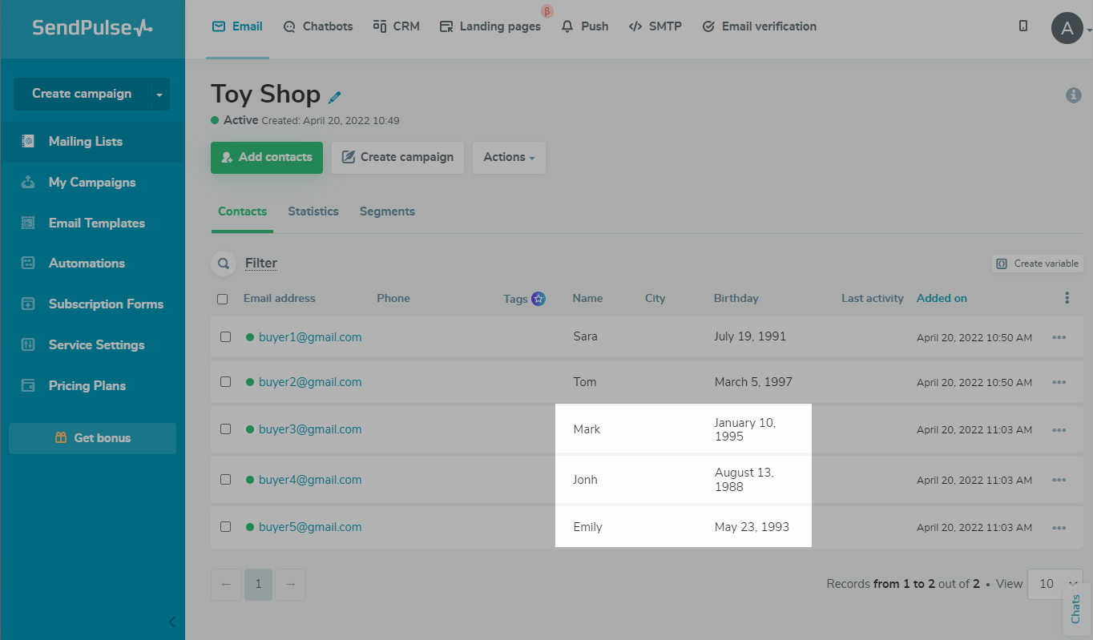Select the buyer2@gmail.com row checkbox
Screen dimensions: 1093x640
[x=226, y=382]
